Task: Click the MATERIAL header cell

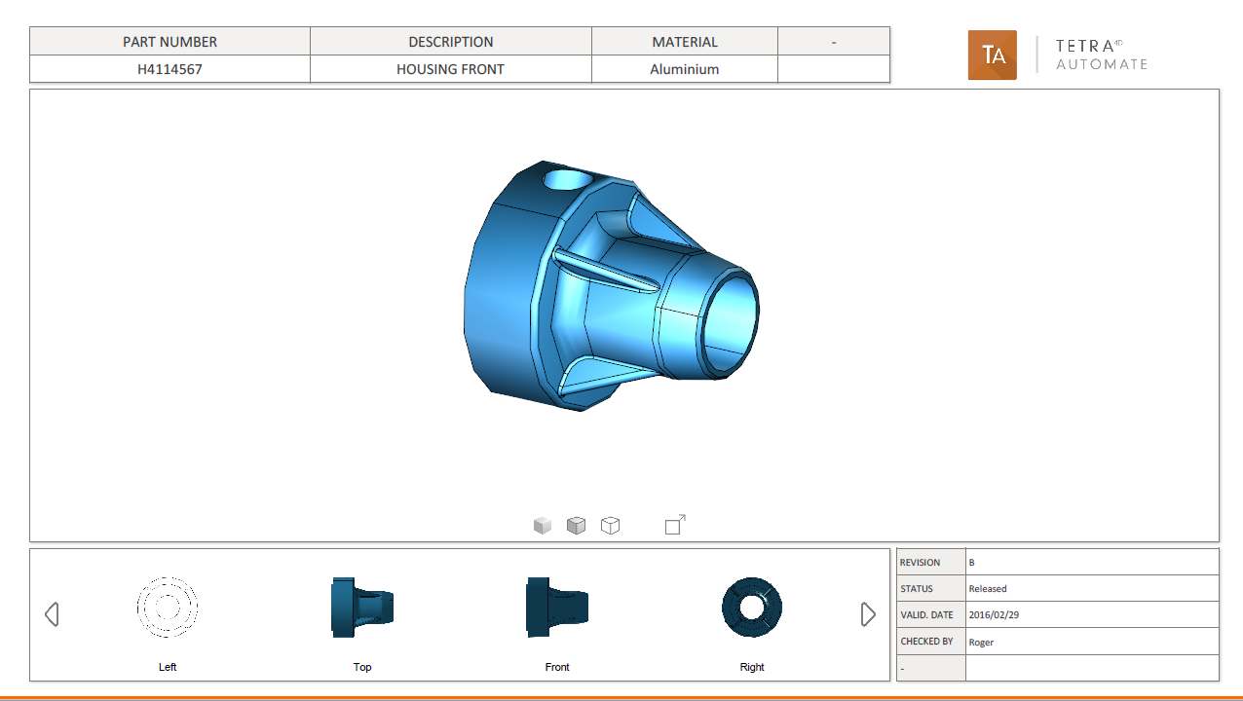Action: pyautogui.click(x=685, y=42)
